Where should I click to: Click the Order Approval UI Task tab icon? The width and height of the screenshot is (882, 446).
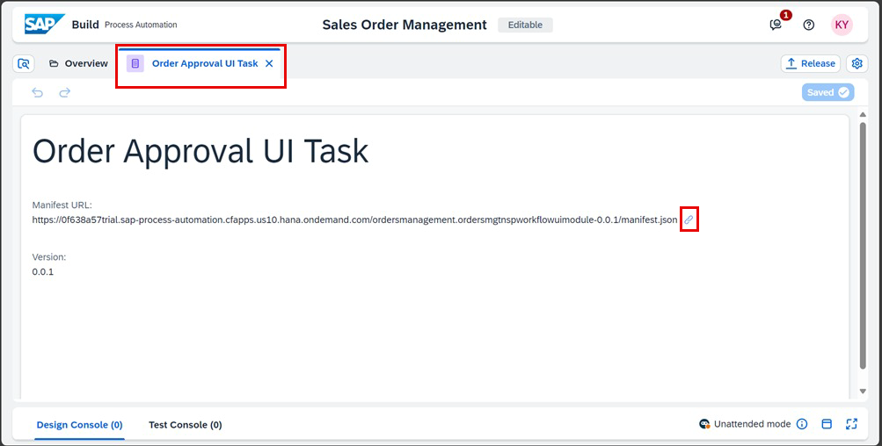pos(135,63)
